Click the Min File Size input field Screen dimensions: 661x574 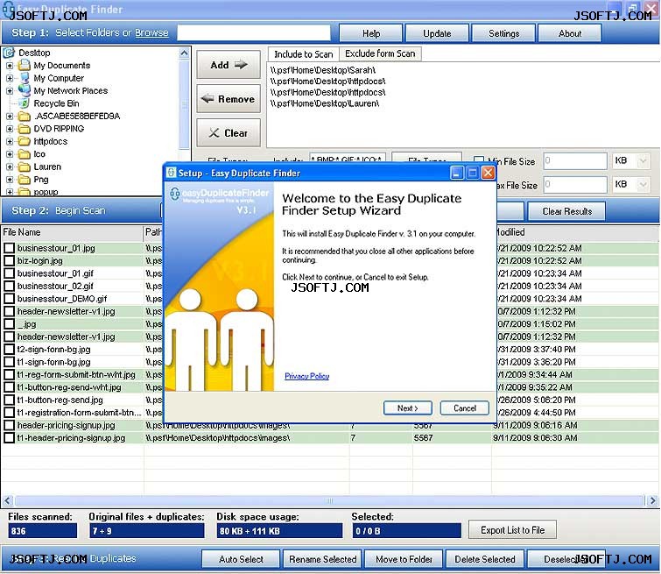pyautogui.click(x=575, y=160)
